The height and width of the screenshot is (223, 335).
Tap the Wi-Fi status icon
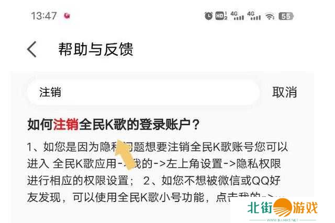[x=270, y=16]
